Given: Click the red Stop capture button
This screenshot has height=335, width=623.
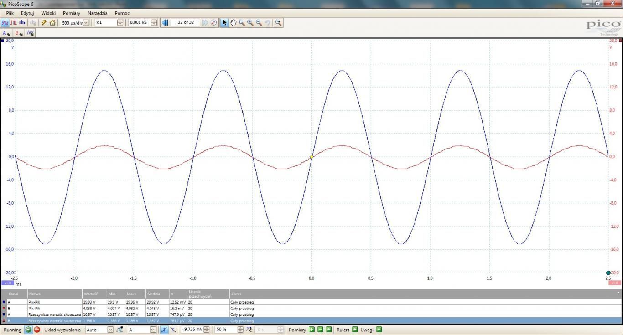Looking at the screenshot, I should (37, 330).
